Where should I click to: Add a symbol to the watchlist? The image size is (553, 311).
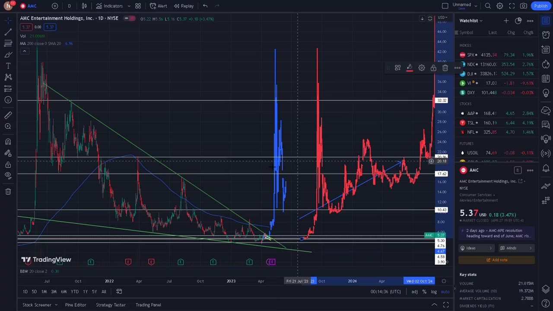pos(506,21)
